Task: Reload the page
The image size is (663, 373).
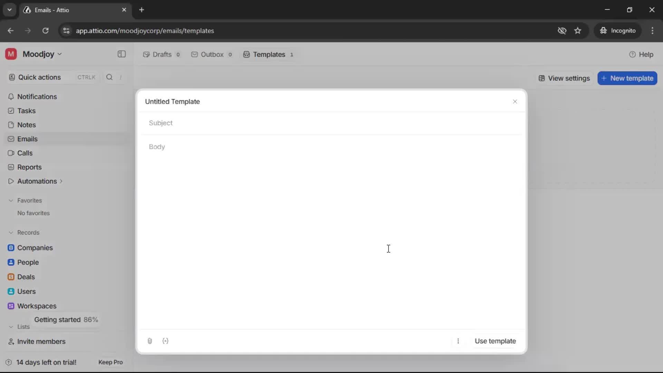Action: [45, 31]
